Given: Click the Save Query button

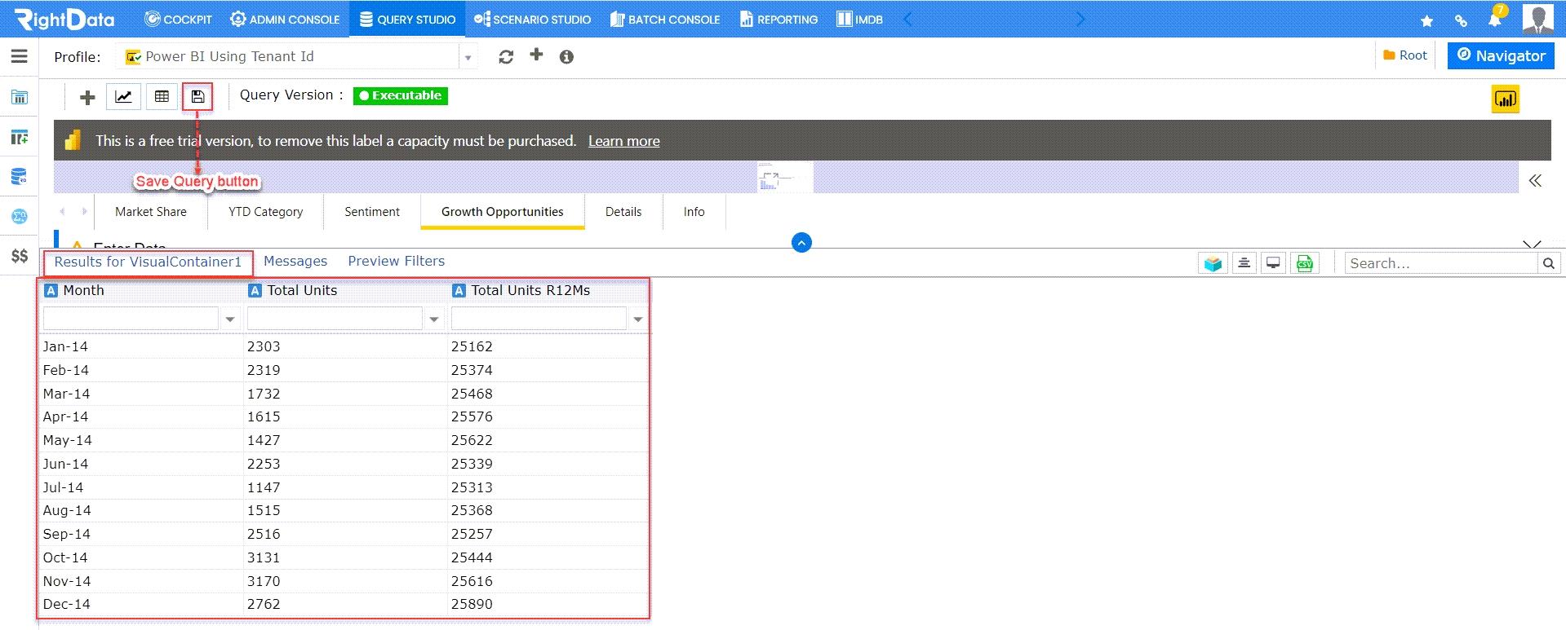Looking at the screenshot, I should coord(197,97).
